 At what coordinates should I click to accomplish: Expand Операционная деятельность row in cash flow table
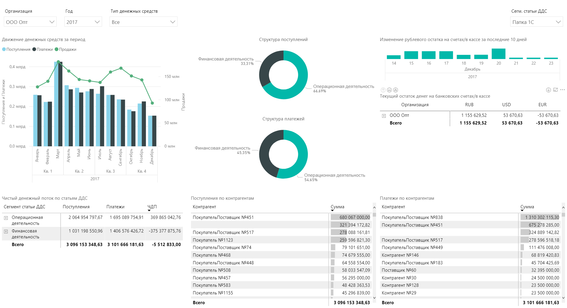click(6, 218)
